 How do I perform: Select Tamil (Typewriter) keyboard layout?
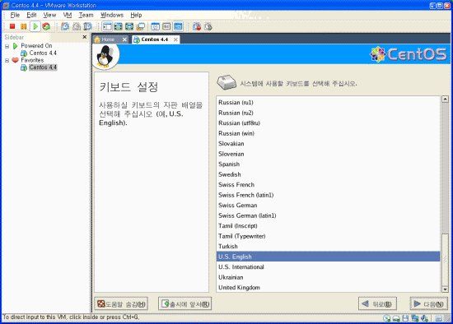click(x=328, y=236)
